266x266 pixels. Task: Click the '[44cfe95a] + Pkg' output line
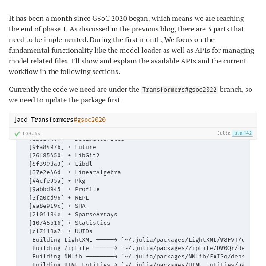pos(57,181)
